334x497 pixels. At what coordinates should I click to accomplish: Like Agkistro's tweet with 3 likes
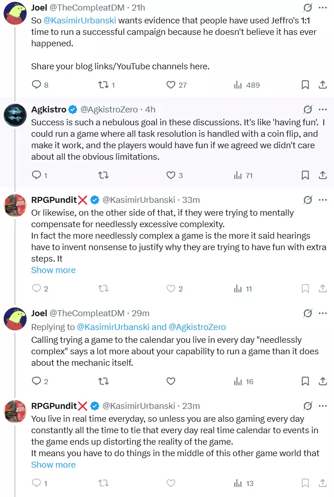coord(175,175)
